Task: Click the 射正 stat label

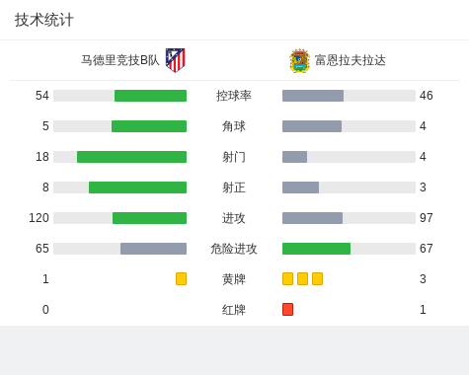Action: 234,187
